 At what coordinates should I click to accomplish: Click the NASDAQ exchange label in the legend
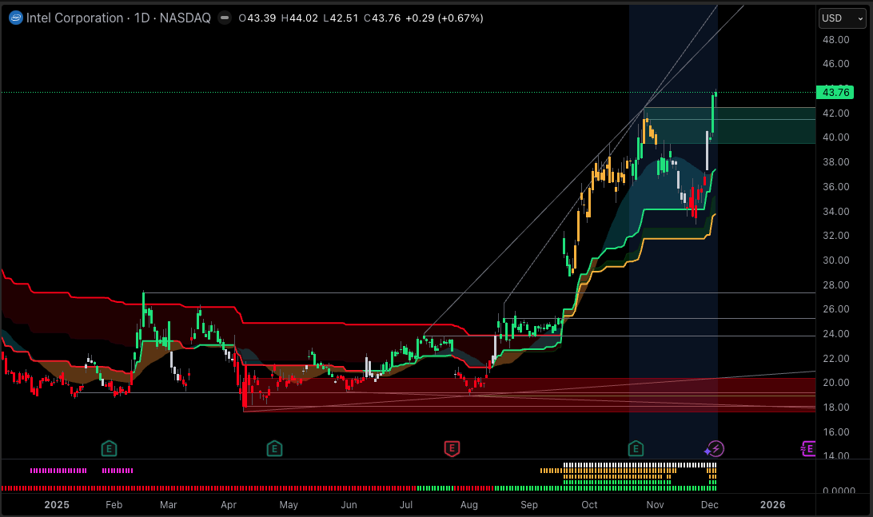tap(185, 18)
